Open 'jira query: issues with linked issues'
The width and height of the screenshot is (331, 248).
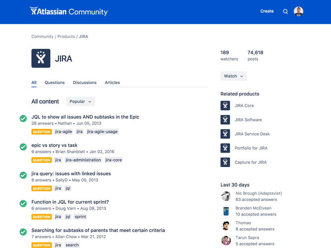coord(71,174)
